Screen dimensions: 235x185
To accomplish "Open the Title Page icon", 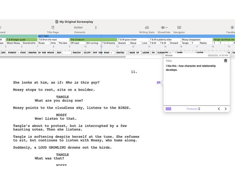I will 53,28.
